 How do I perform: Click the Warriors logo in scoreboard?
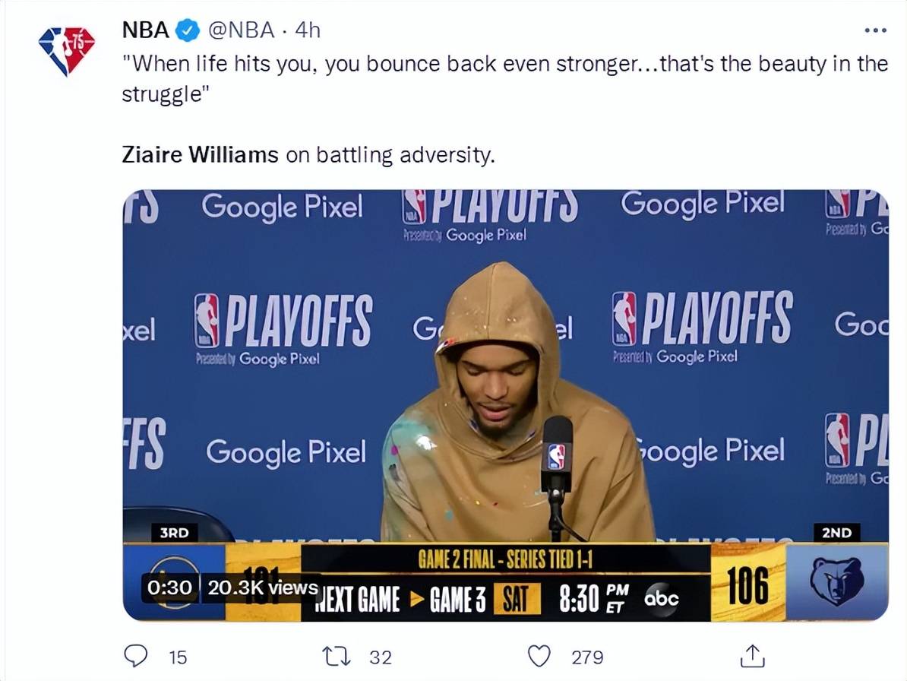(x=173, y=581)
